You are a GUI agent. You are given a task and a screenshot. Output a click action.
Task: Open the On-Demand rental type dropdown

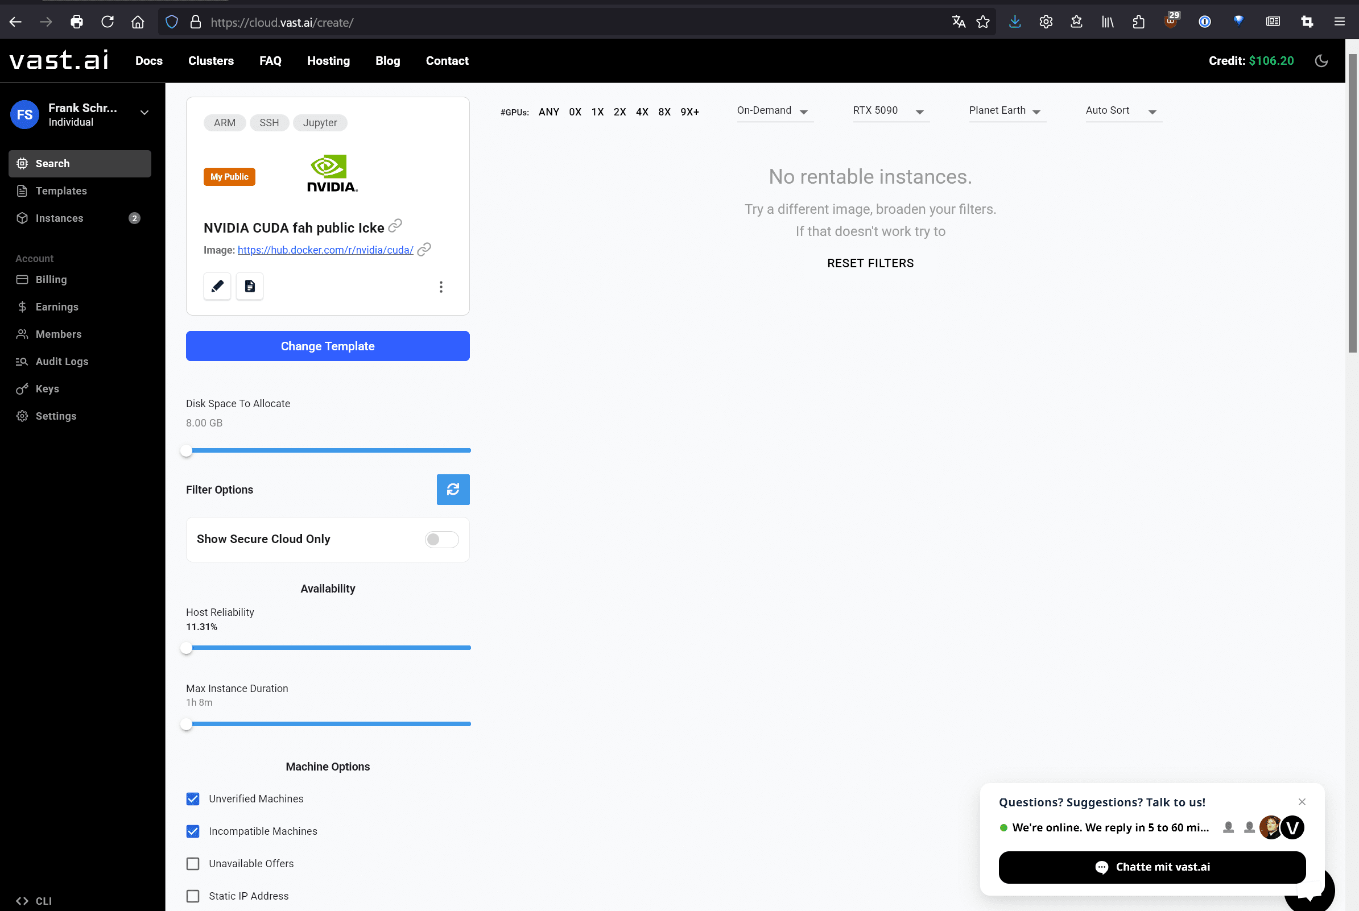(x=774, y=110)
